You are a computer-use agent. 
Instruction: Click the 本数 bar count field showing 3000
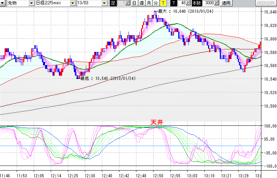209,3
